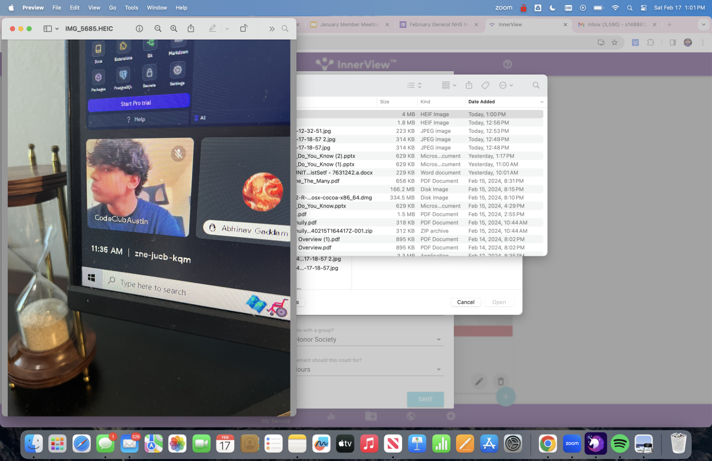The height and width of the screenshot is (461, 712).
Task: Launch Google Chrome from the Dock
Action: 548,443
